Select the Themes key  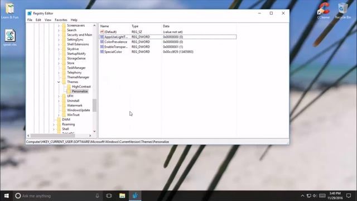73,82
